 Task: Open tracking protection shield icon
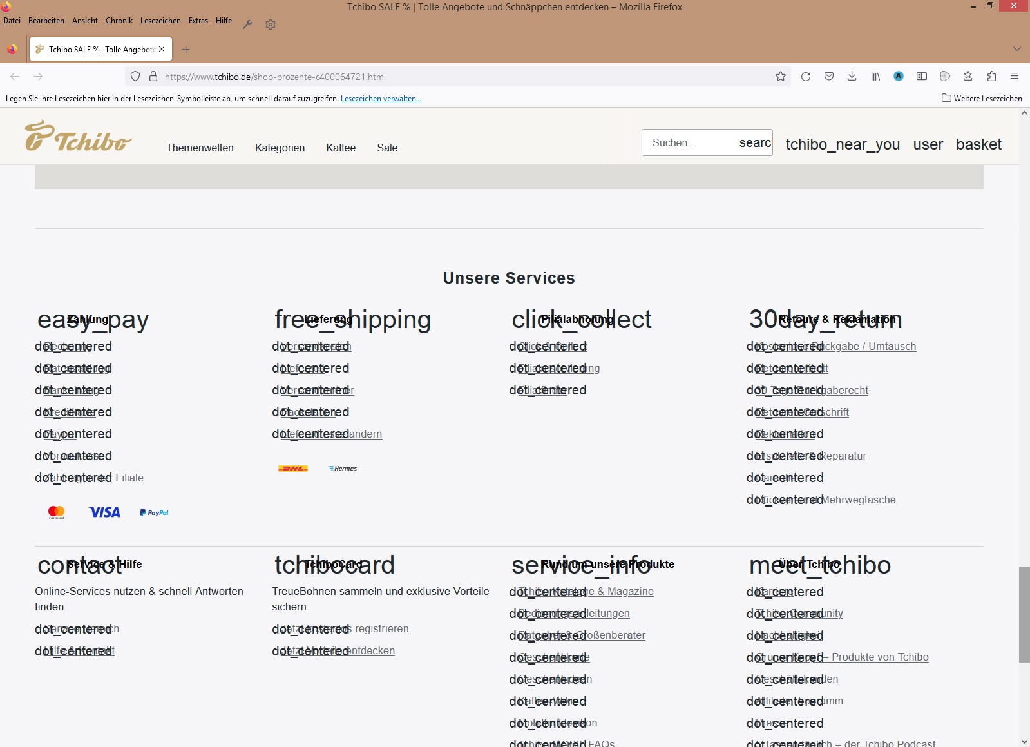pos(135,77)
